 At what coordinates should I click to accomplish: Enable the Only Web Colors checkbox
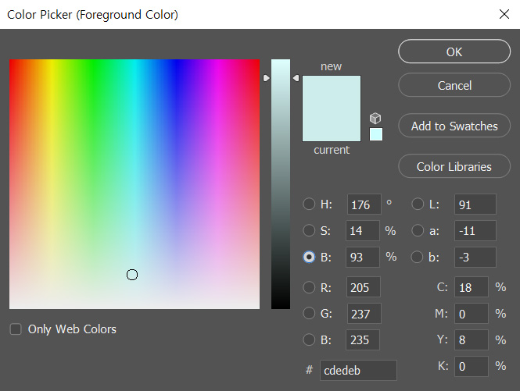coord(16,329)
